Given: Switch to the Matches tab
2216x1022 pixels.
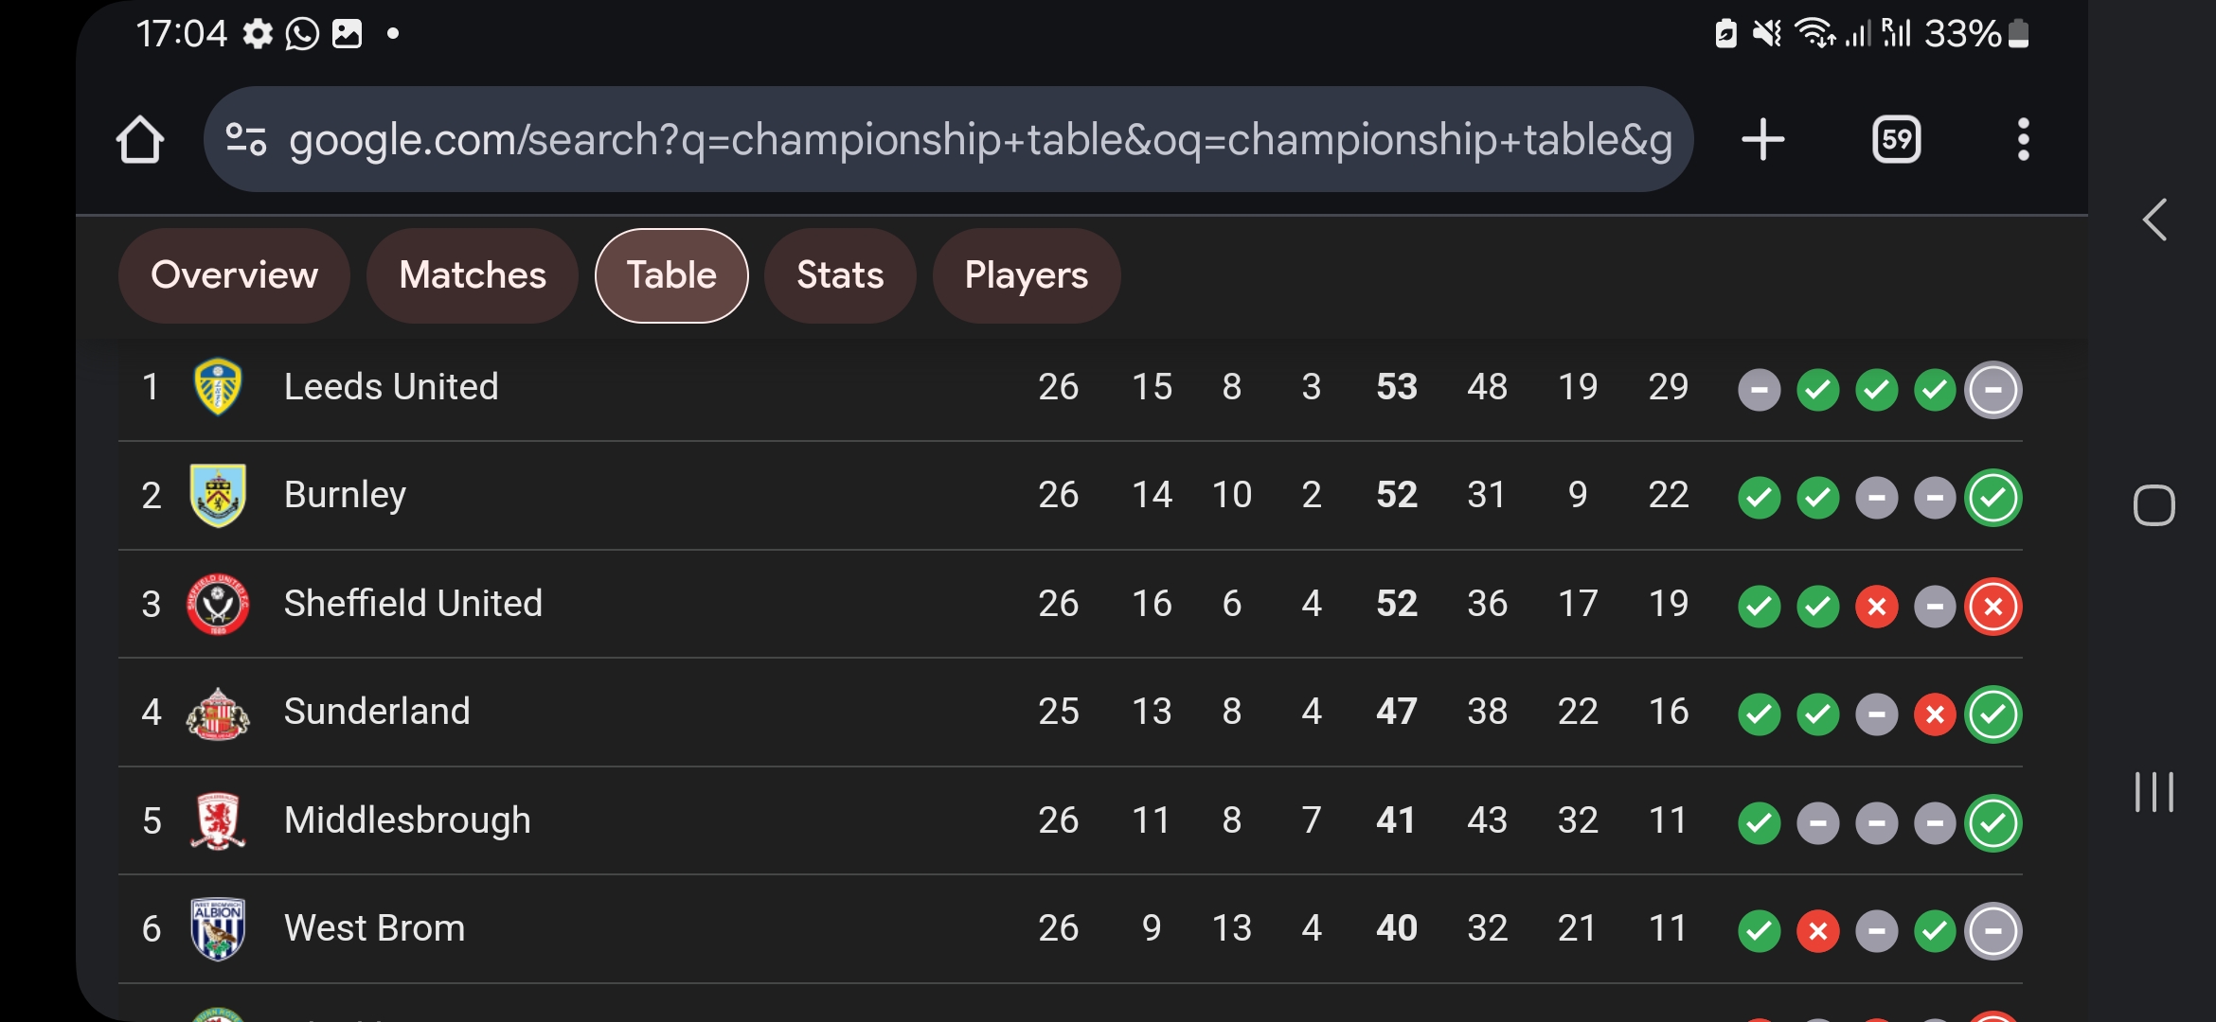Looking at the screenshot, I should (x=473, y=275).
